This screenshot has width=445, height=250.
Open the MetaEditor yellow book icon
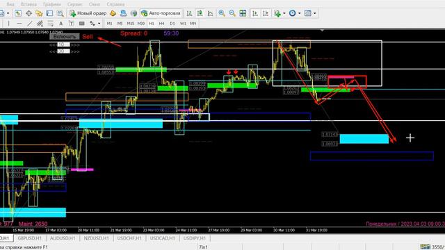click(x=113, y=13)
